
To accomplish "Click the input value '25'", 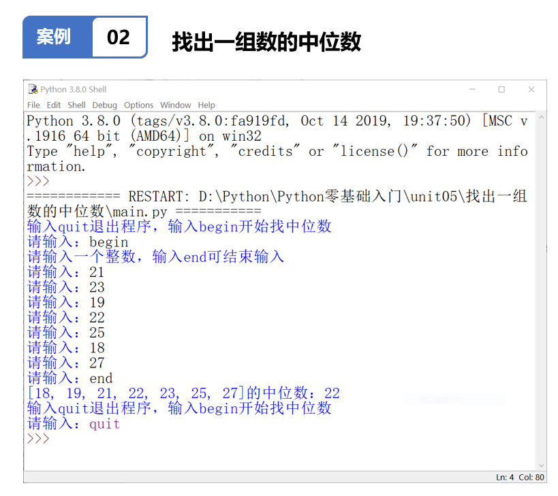I will 97,333.
